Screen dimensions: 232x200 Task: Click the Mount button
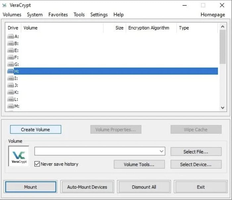pyautogui.click(x=30, y=187)
